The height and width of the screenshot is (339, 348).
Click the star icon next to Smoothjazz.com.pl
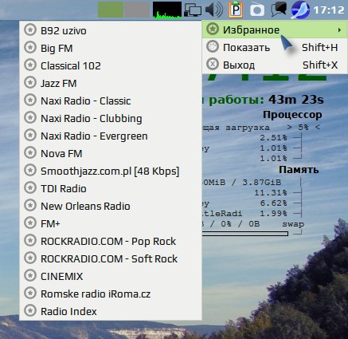[30, 170]
